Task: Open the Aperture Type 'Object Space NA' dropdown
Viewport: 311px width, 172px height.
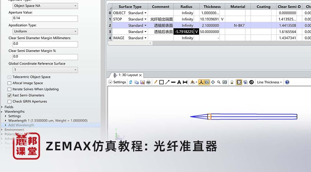Action: click(x=45, y=6)
